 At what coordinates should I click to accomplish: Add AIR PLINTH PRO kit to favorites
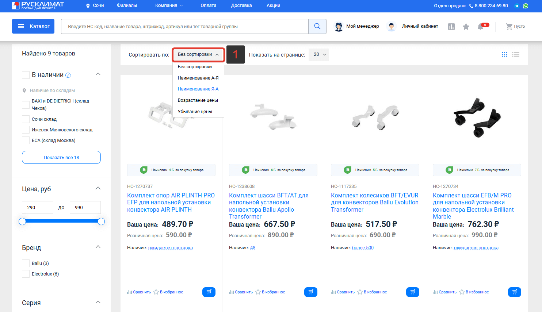pyautogui.click(x=168, y=292)
